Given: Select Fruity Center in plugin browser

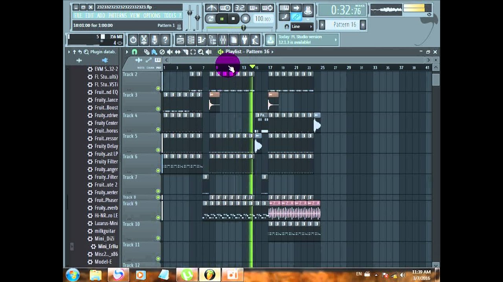Looking at the screenshot, I should [x=106, y=123].
